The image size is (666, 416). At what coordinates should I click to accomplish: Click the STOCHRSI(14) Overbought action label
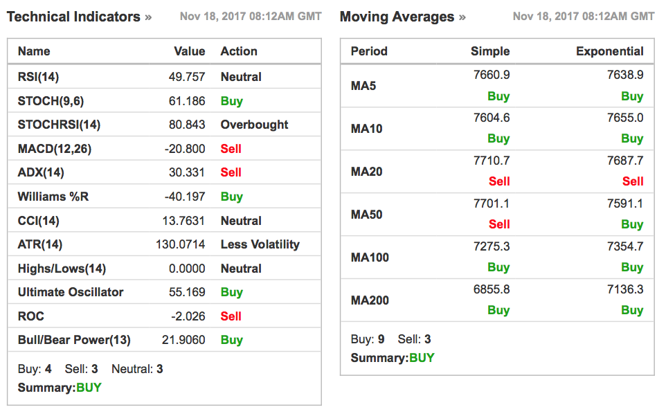coord(254,125)
